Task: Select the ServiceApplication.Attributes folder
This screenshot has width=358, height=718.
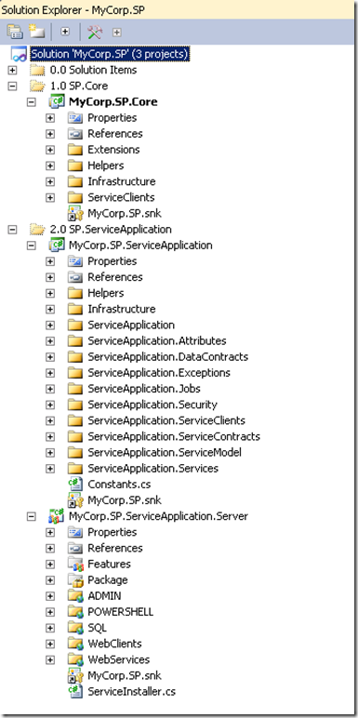Action: (x=157, y=341)
